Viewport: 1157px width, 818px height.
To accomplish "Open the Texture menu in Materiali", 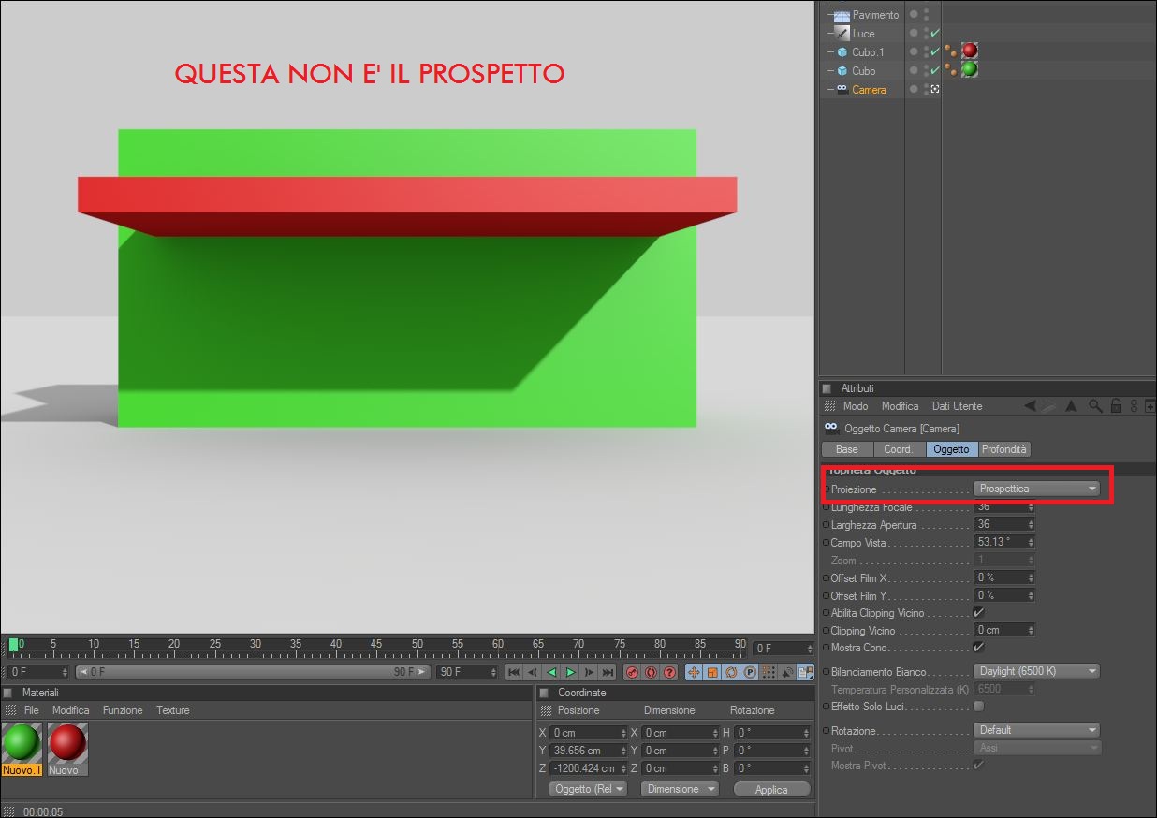I will click(x=172, y=710).
